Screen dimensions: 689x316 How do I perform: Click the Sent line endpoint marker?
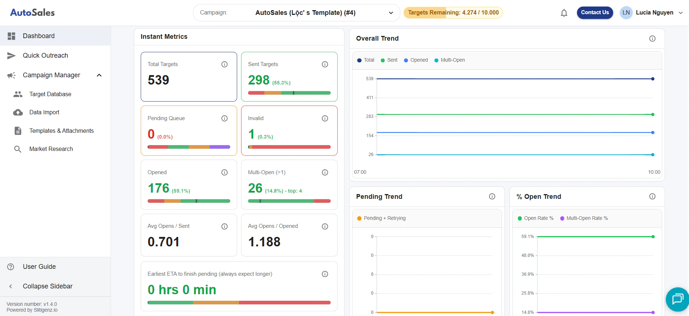[653, 115]
